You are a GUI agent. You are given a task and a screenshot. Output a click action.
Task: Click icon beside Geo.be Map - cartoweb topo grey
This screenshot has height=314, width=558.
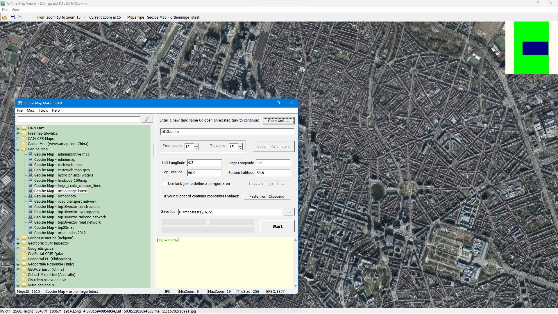coord(31,170)
